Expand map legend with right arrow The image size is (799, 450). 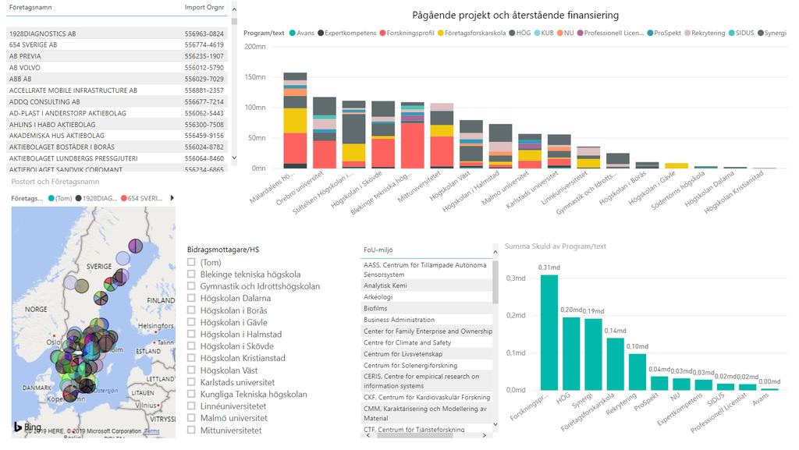click(172, 198)
